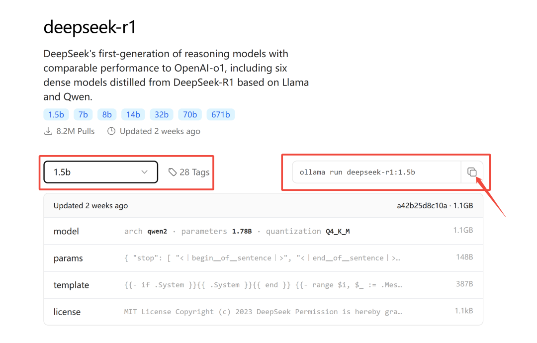The width and height of the screenshot is (537, 343).
Task: Pick the 32b model tag
Action: [161, 115]
